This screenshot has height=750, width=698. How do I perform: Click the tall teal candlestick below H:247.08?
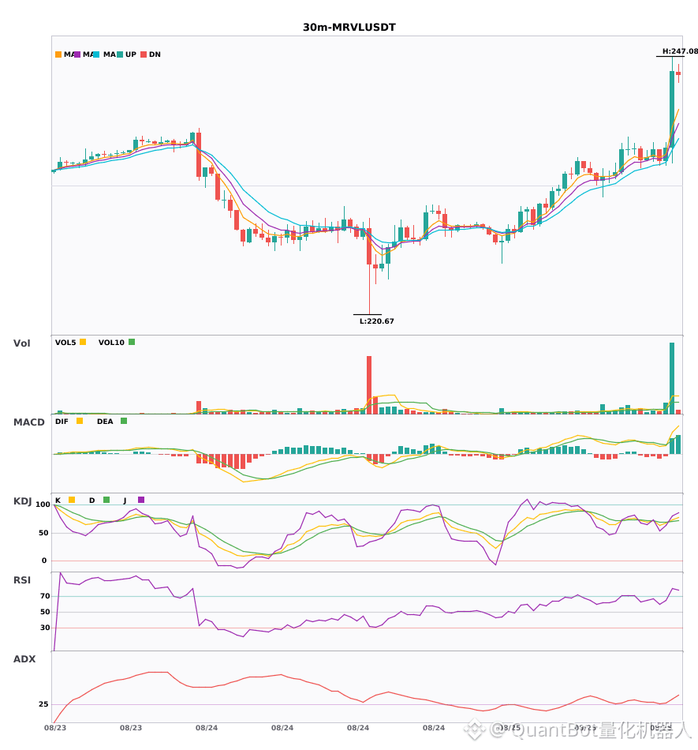tap(672, 109)
